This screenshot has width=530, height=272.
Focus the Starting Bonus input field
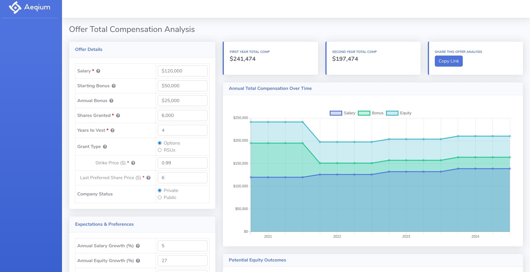point(182,86)
